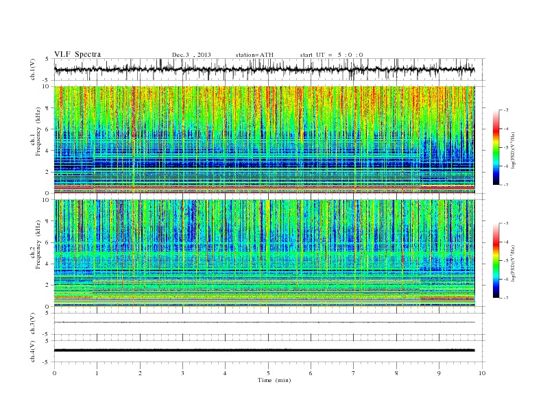Click the "VLF Spectra" plot title
This screenshot has width=543, height=419.
click(77, 54)
